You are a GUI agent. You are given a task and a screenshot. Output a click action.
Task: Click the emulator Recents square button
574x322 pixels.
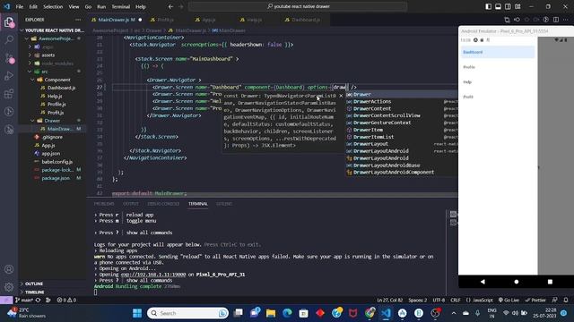click(x=550, y=282)
